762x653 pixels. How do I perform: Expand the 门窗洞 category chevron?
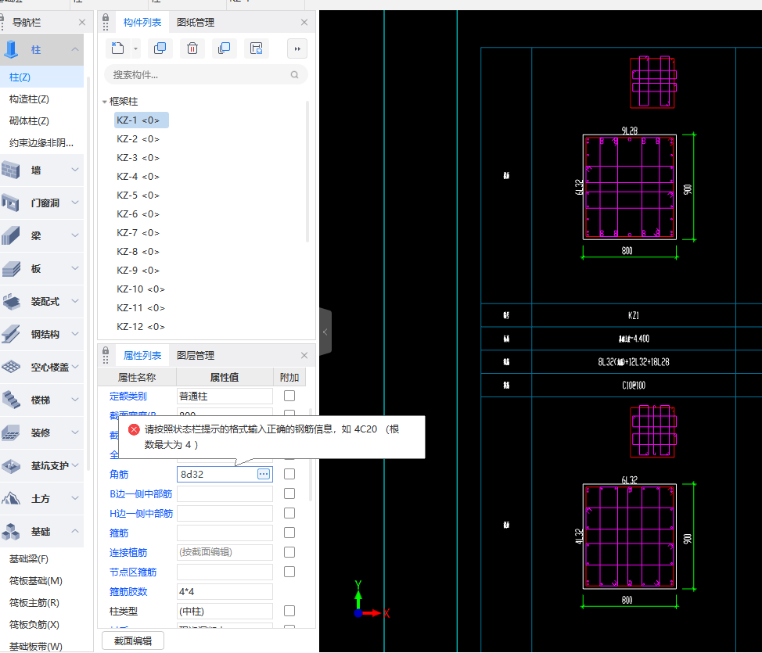coord(75,202)
